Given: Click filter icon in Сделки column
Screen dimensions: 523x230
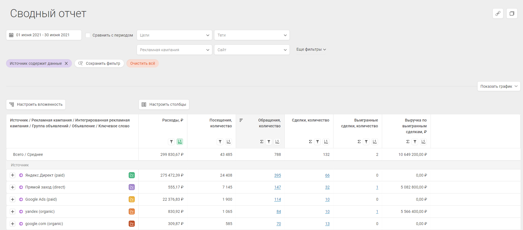Looking at the screenshot, I should (x=317, y=142).
